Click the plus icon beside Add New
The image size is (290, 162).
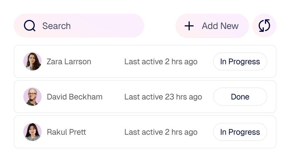pos(189,26)
